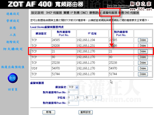This screenshot has width=154, height=115.
Task: Open the 通訊協定 TCP dropdown
Action: 73,87
